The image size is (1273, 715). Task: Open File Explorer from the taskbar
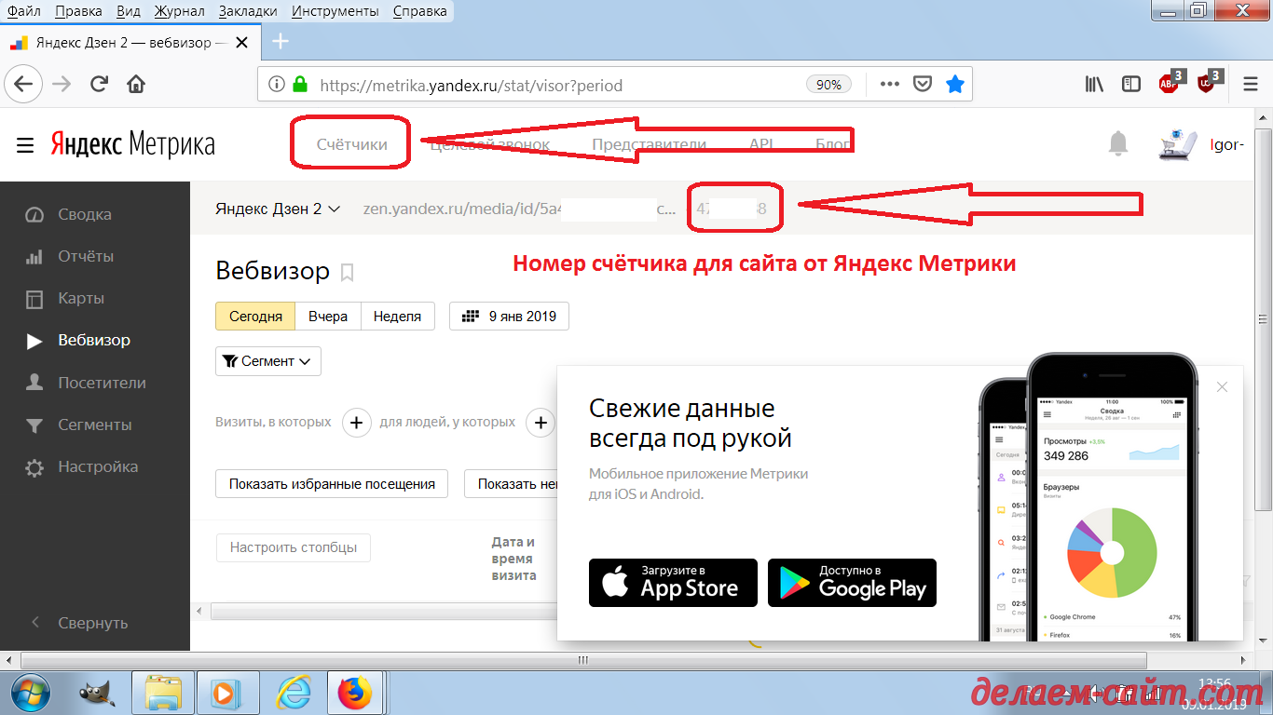pyautogui.click(x=162, y=694)
